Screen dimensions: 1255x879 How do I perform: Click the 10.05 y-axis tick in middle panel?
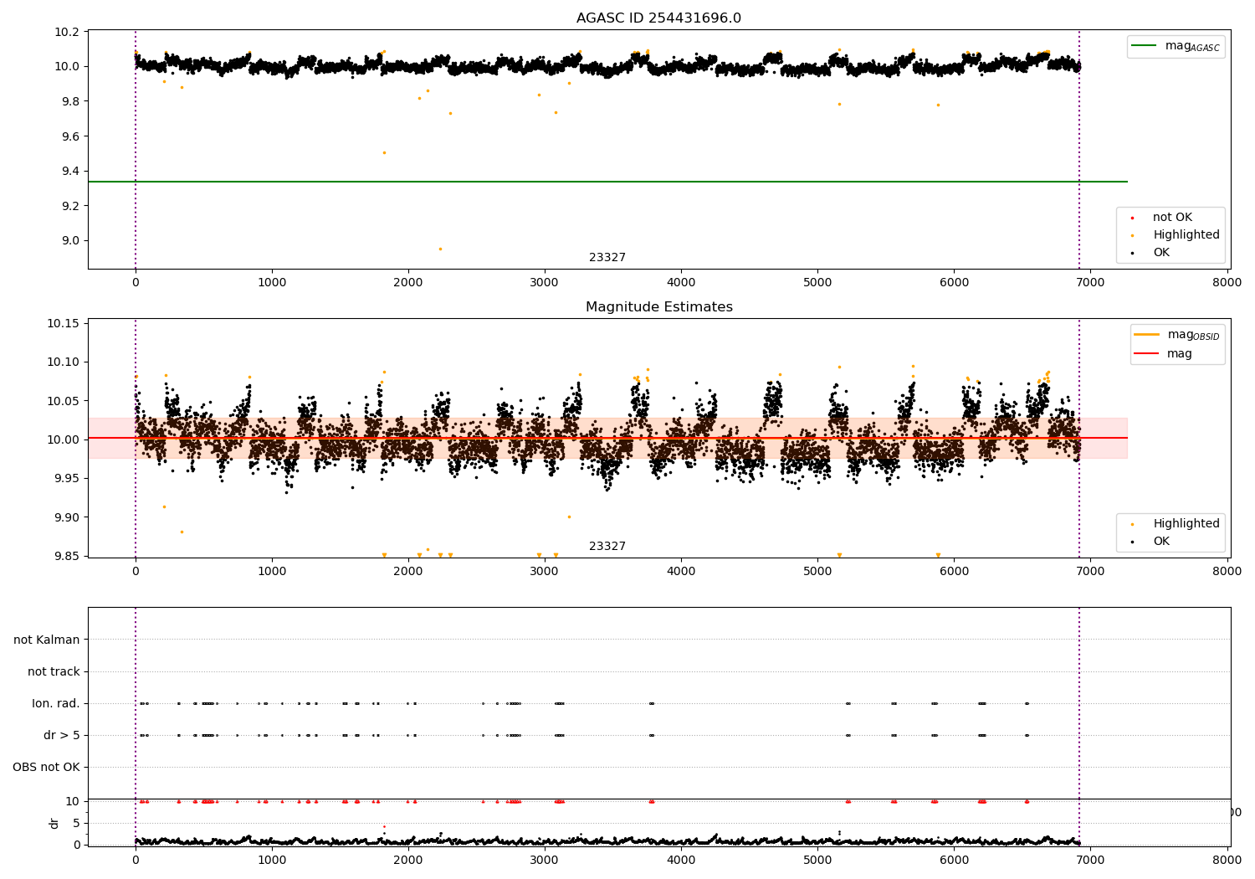click(64, 402)
